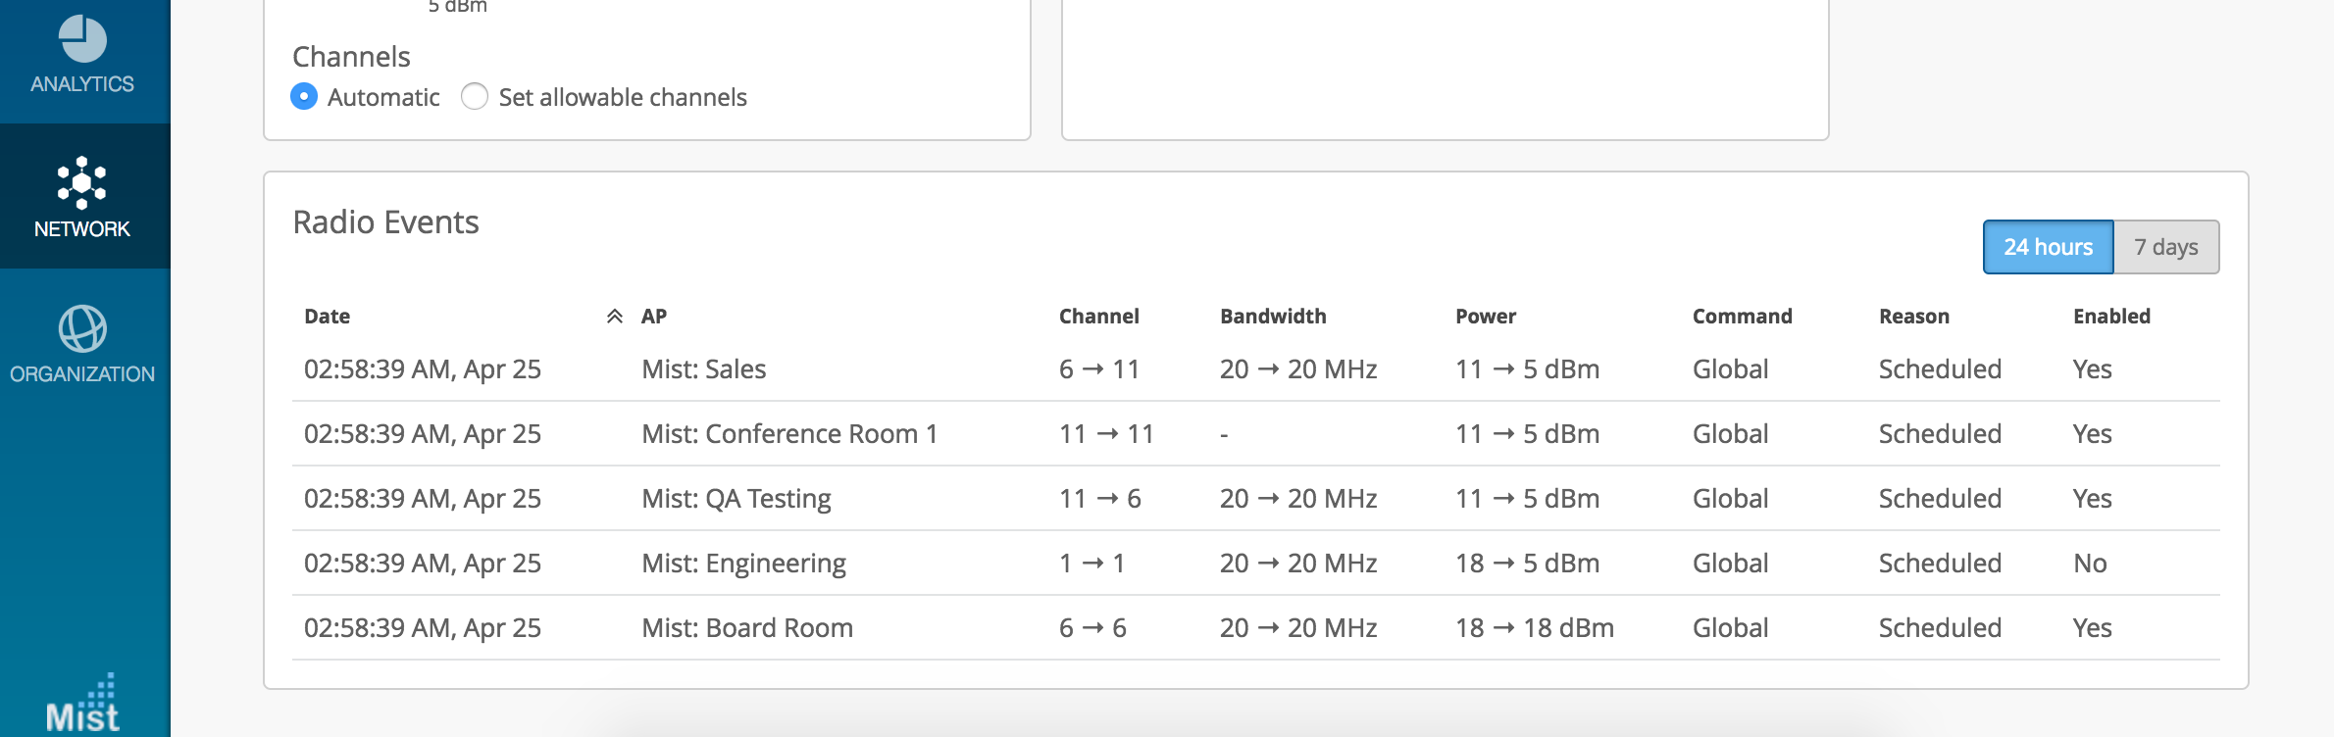
Task: Click the Enabled column header
Action: [2111, 317]
